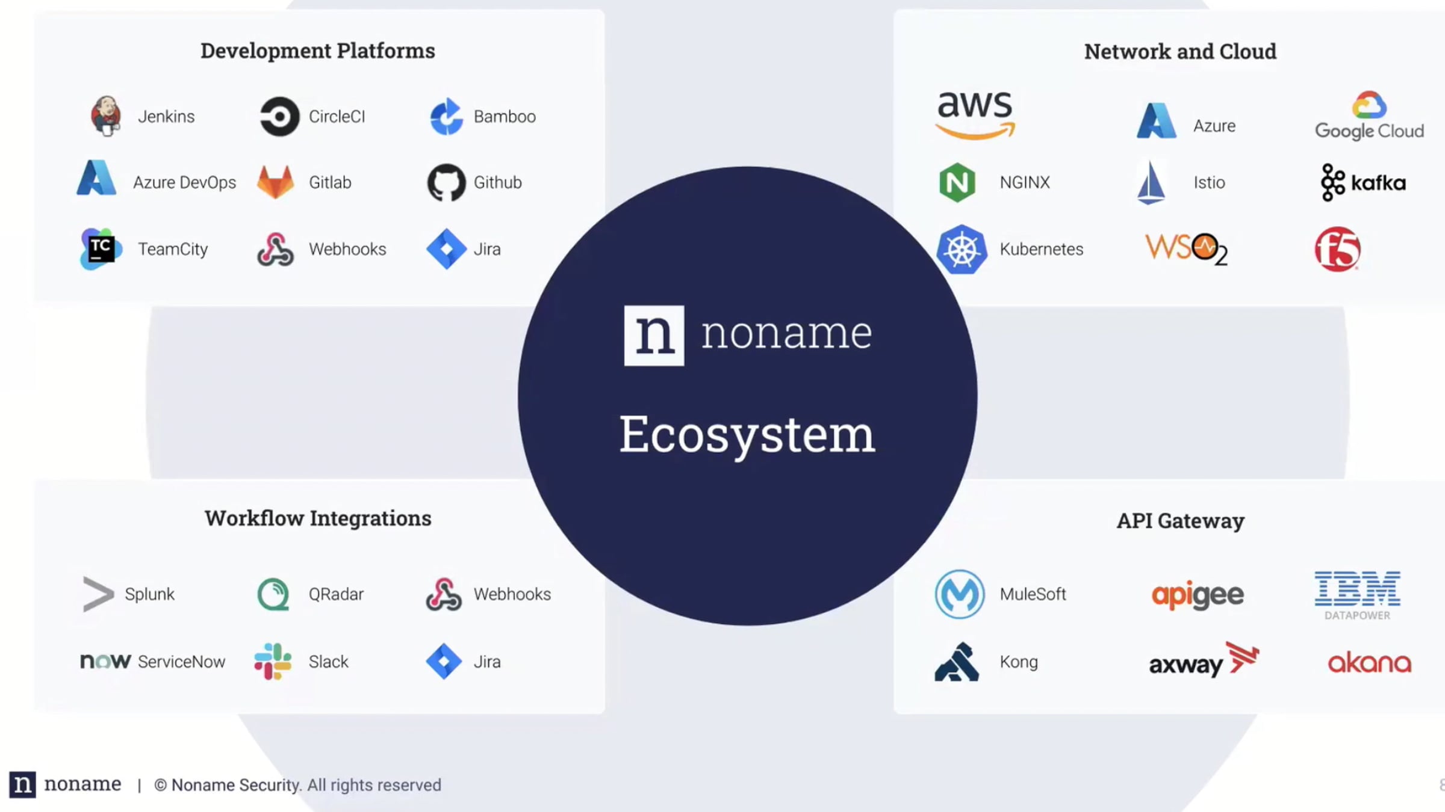Screen dimensions: 1445x812
Task: Click the ServiceNow now logo
Action: click(105, 662)
